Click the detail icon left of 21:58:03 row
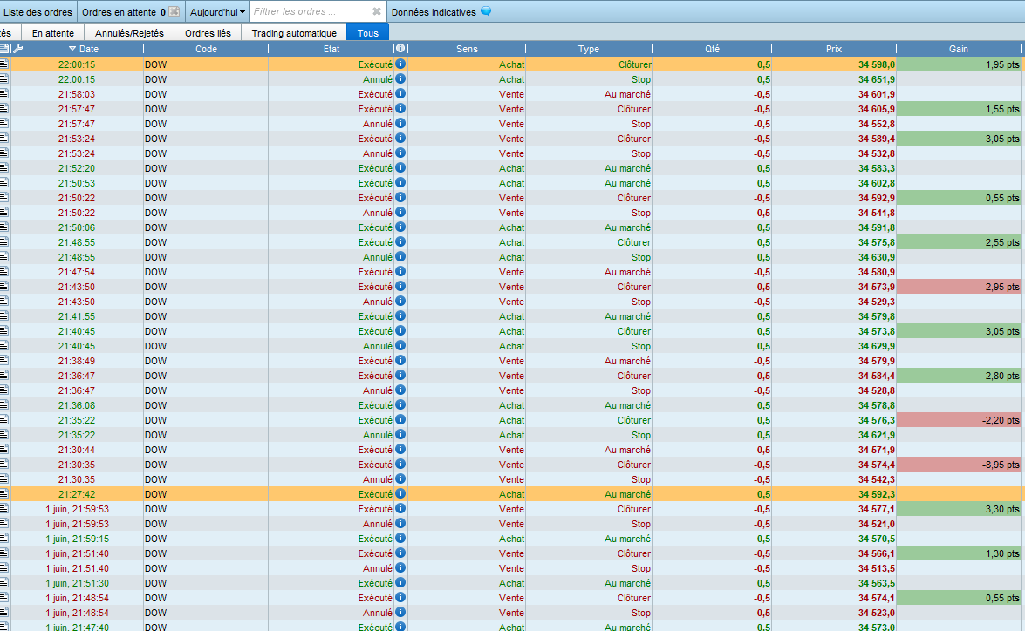 coord(3,93)
